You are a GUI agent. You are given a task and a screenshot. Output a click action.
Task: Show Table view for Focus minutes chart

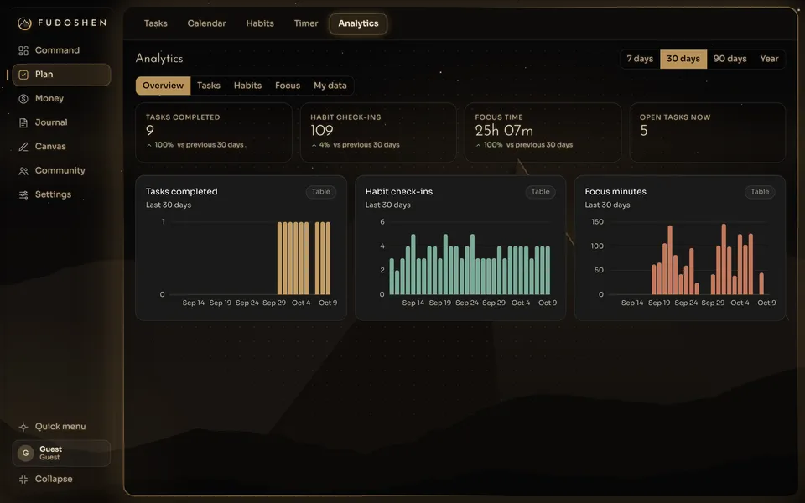coord(760,192)
